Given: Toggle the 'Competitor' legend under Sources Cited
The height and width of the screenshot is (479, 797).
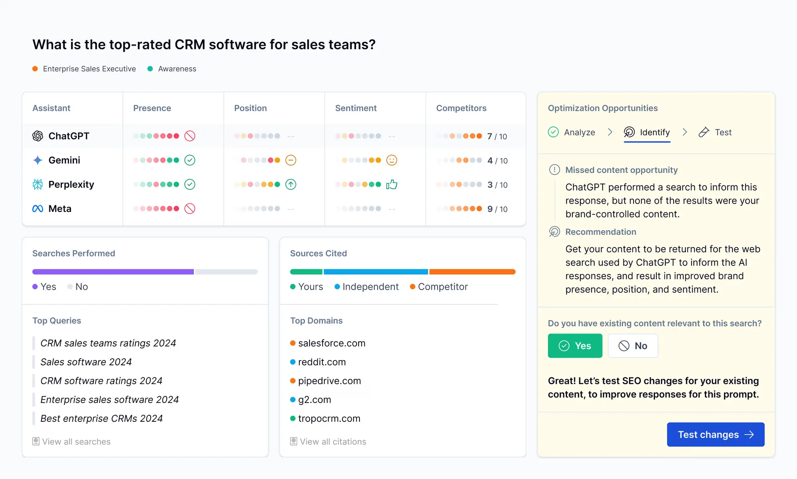Looking at the screenshot, I should click(x=438, y=287).
